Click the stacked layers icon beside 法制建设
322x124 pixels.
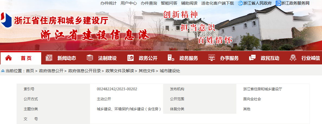click(x=90, y=58)
